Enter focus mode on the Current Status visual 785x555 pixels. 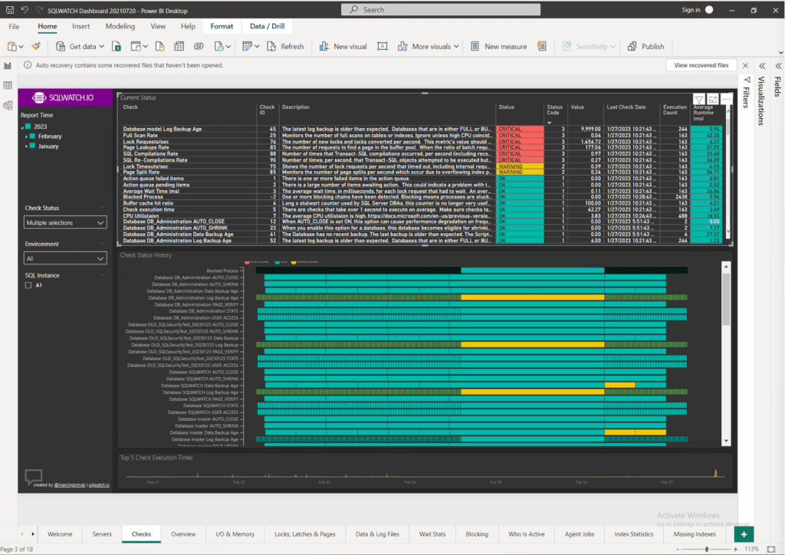712,99
